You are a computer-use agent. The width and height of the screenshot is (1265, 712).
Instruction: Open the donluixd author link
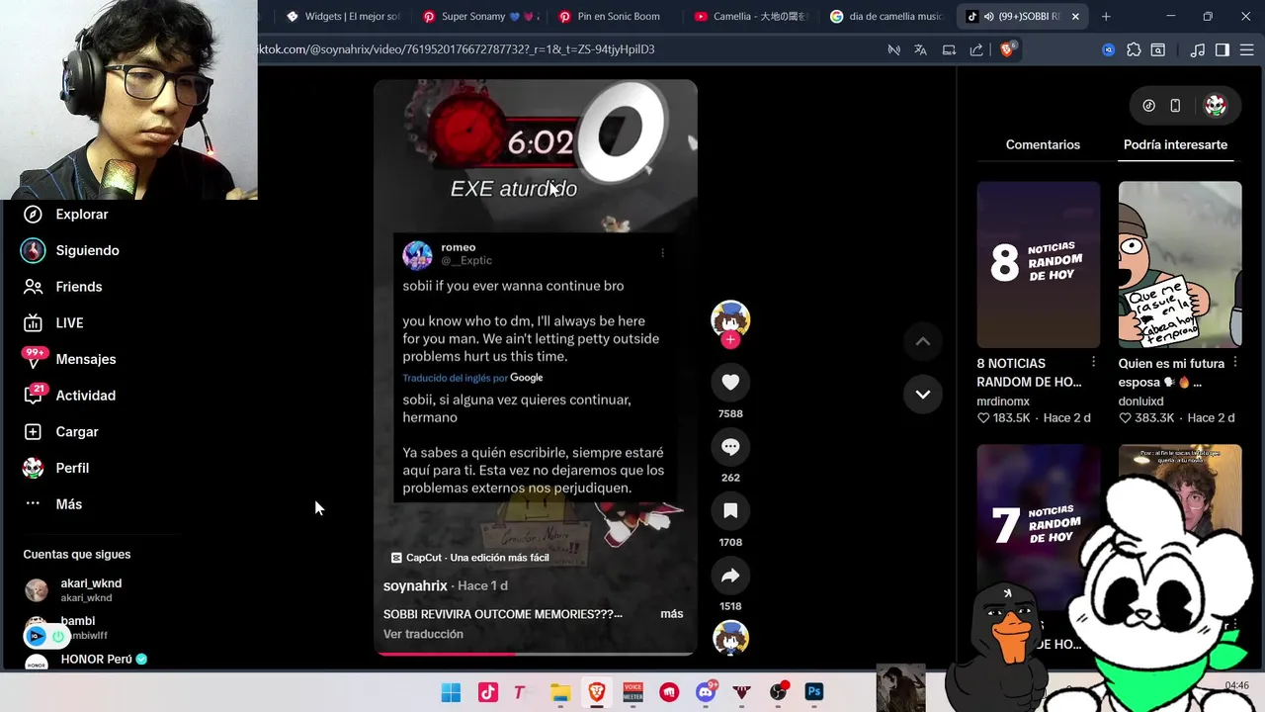click(x=1140, y=401)
